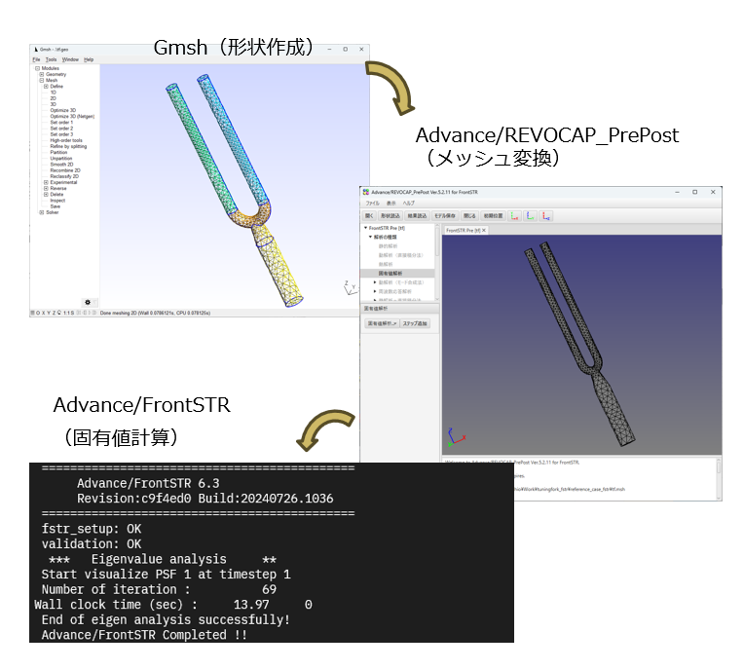Screen dimensions: 744x670
Task: Open the Tools menu in Gmsh
Action: click(x=51, y=59)
